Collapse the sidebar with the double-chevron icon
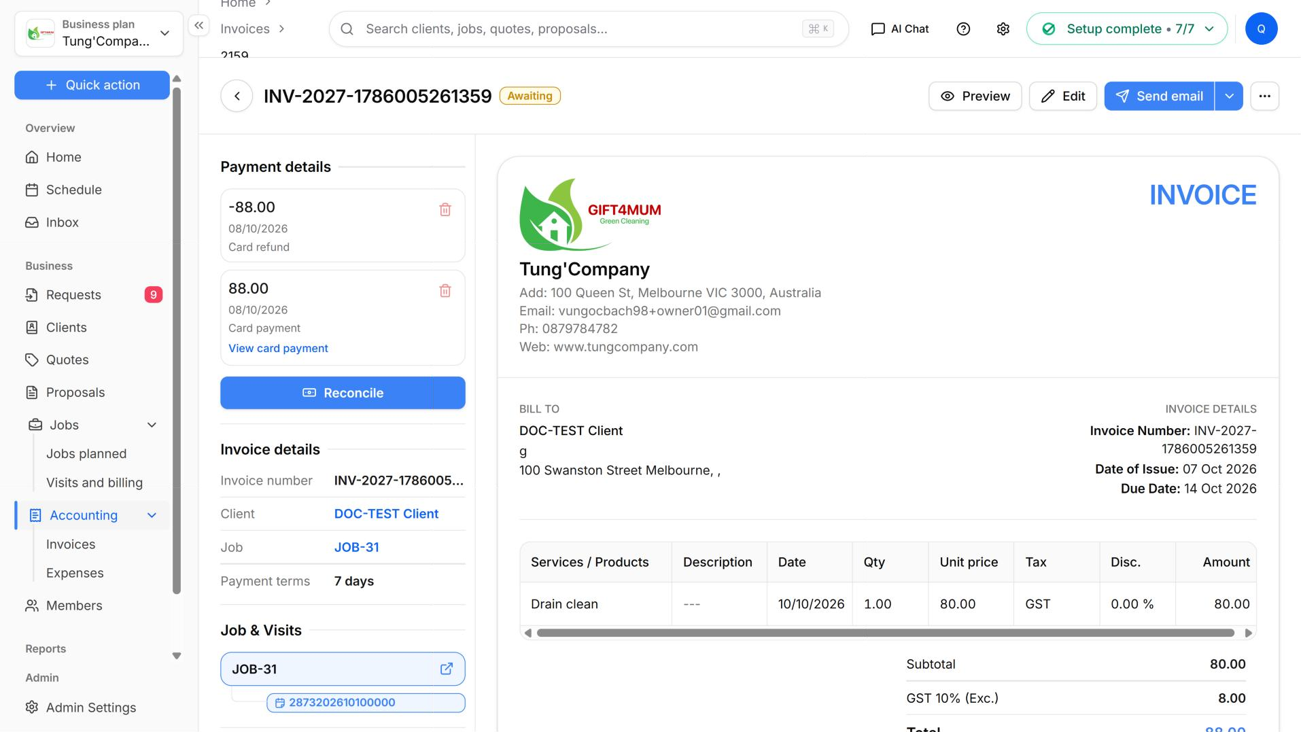 (x=198, y=26)
